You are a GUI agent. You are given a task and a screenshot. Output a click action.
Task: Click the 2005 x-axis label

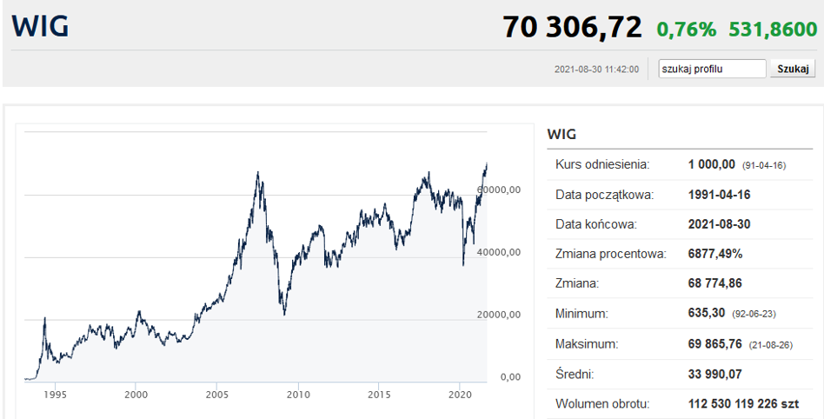[x=217, y=395]
